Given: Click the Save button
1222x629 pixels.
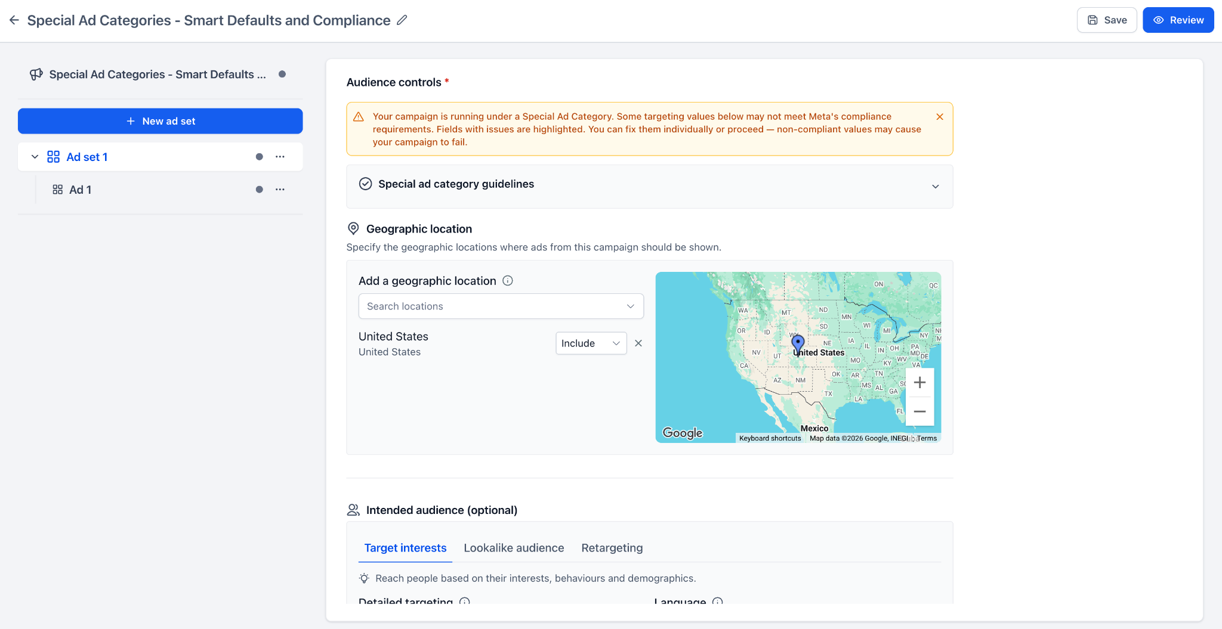Looking at the screenshot, I should click(x=1107, y=20).
